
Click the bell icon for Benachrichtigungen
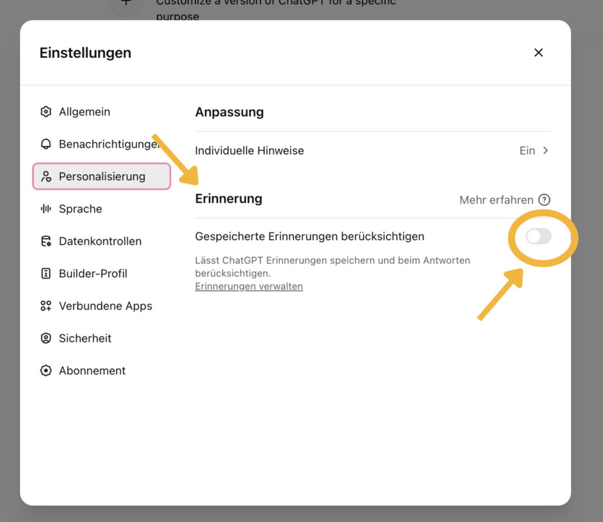(x=46, y=144)
